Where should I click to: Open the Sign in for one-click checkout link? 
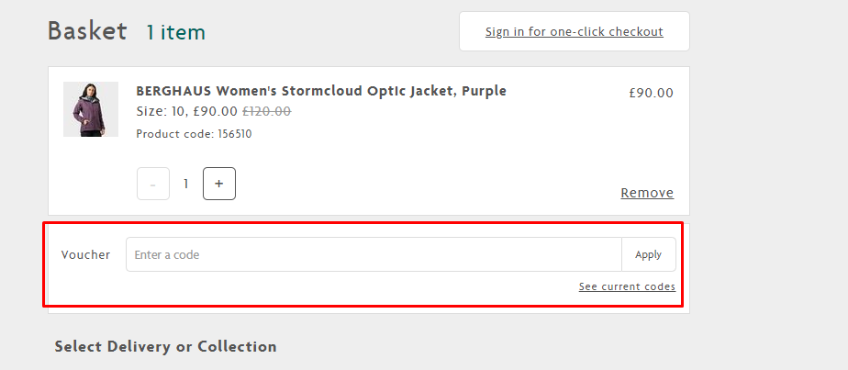(574, 32)
